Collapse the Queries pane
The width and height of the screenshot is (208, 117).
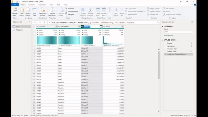point(30,22)
